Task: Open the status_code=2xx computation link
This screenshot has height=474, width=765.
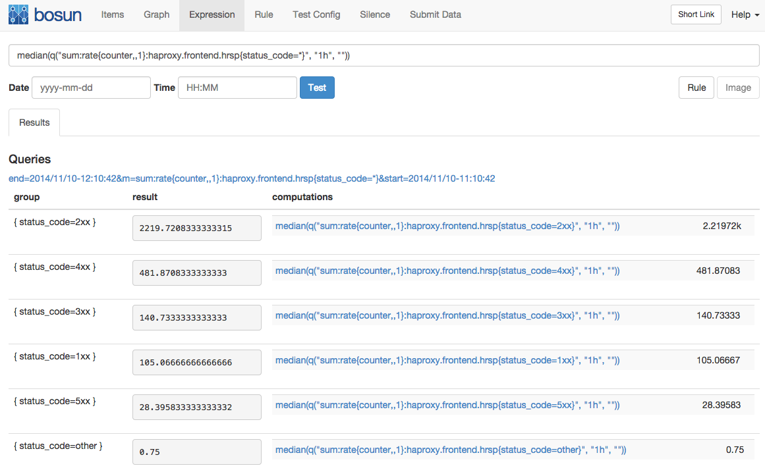Action: [447, 226]
